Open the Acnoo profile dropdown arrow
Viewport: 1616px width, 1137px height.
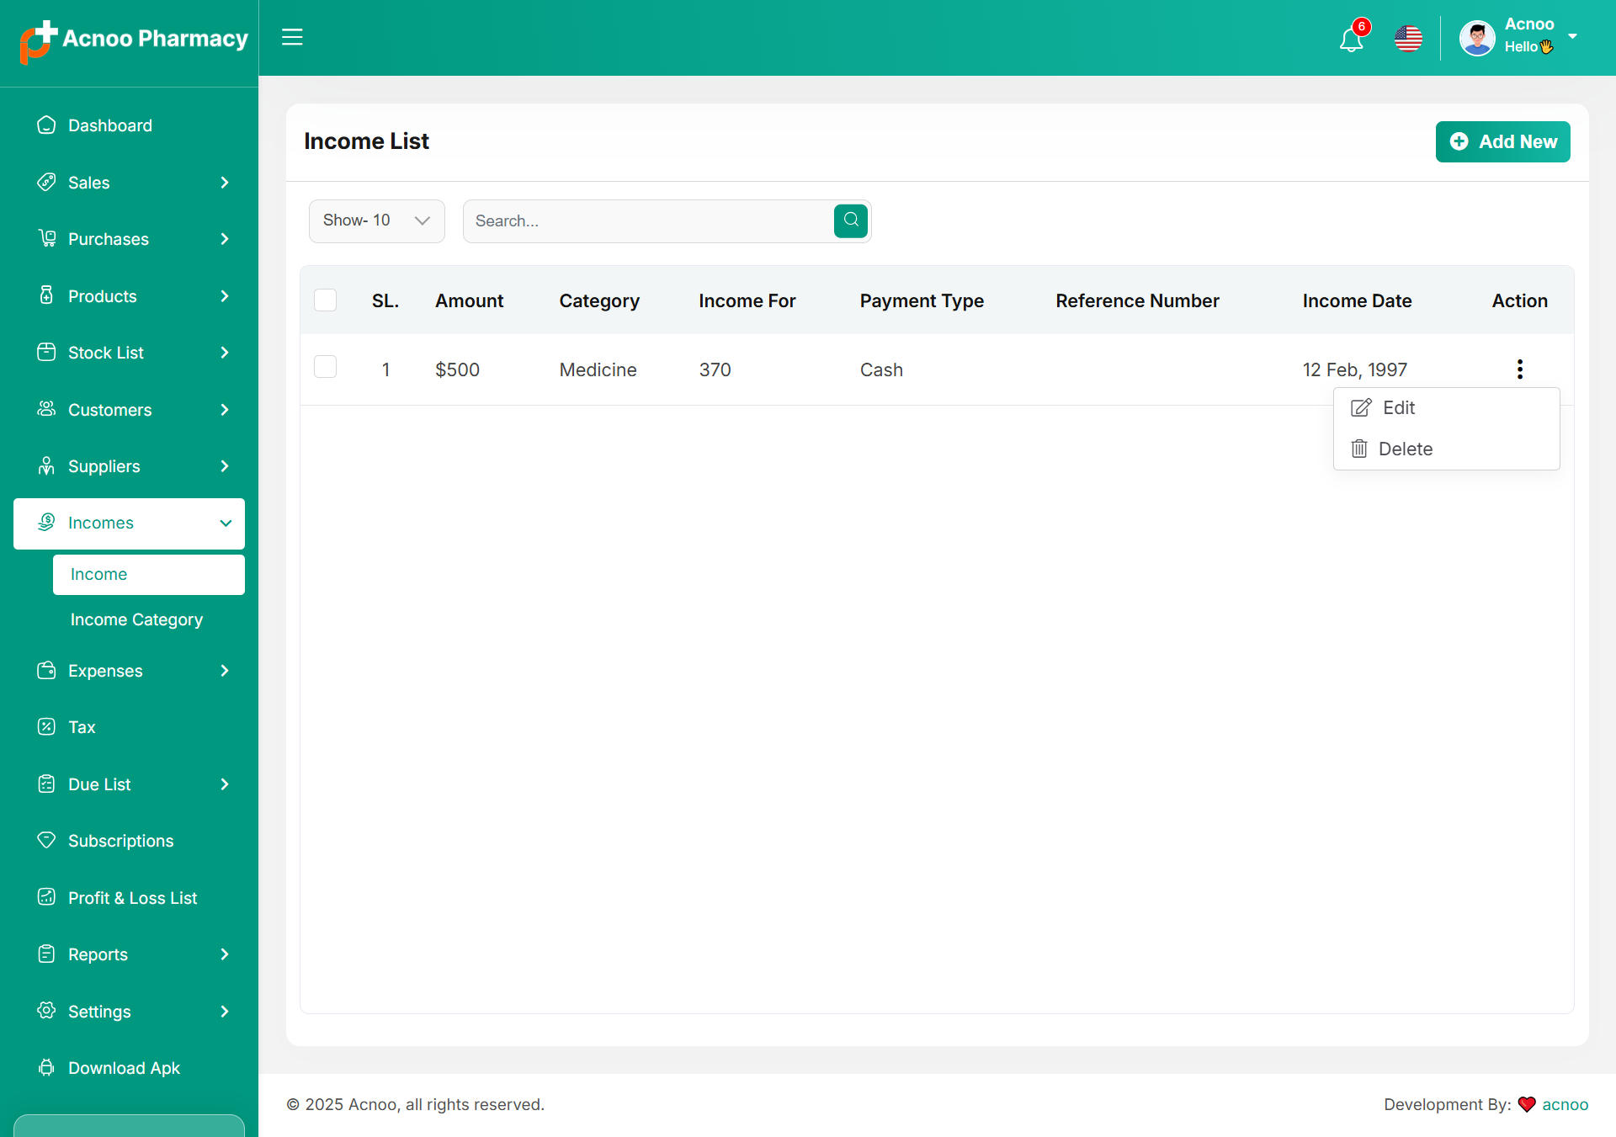tap(1572, 36)
